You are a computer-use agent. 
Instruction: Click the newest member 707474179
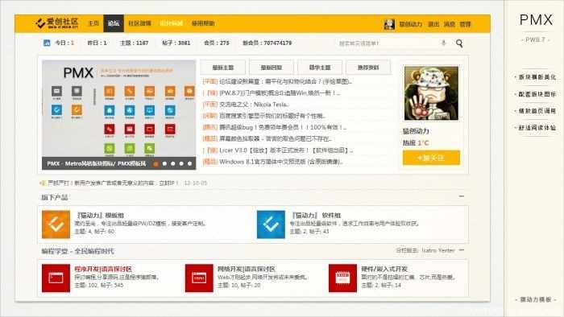coord(278,43)
